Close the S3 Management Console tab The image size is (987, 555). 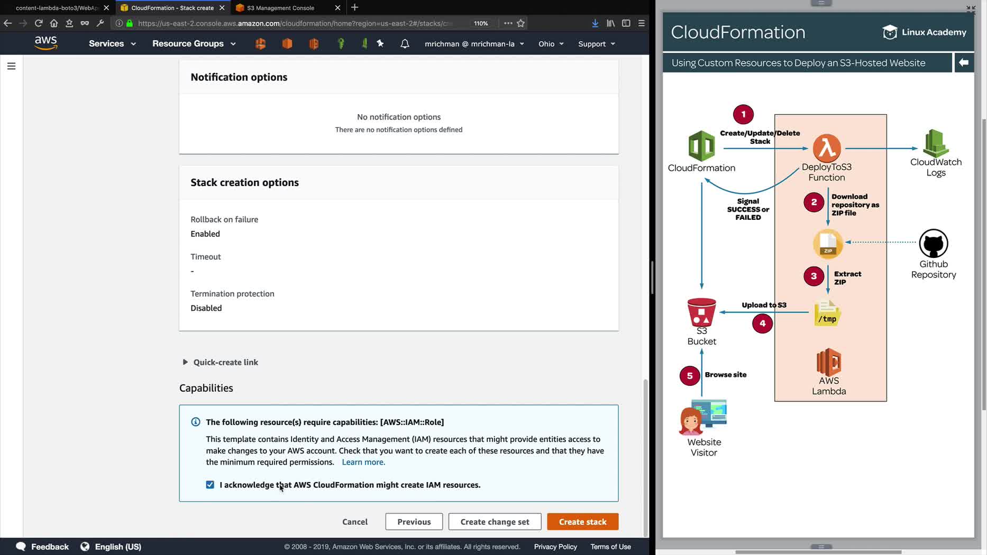[337, 8]
